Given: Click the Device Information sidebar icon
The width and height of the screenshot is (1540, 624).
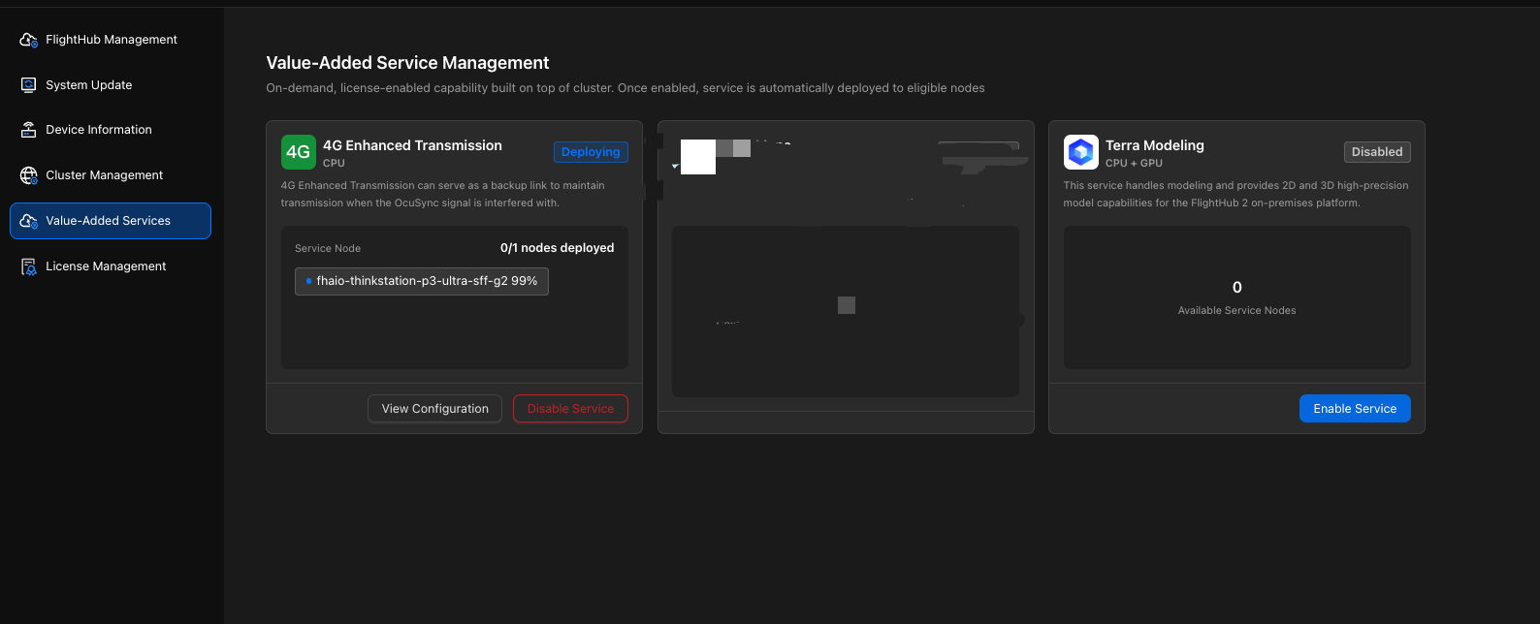Looking at the screenshot, I should click(29, 130).
